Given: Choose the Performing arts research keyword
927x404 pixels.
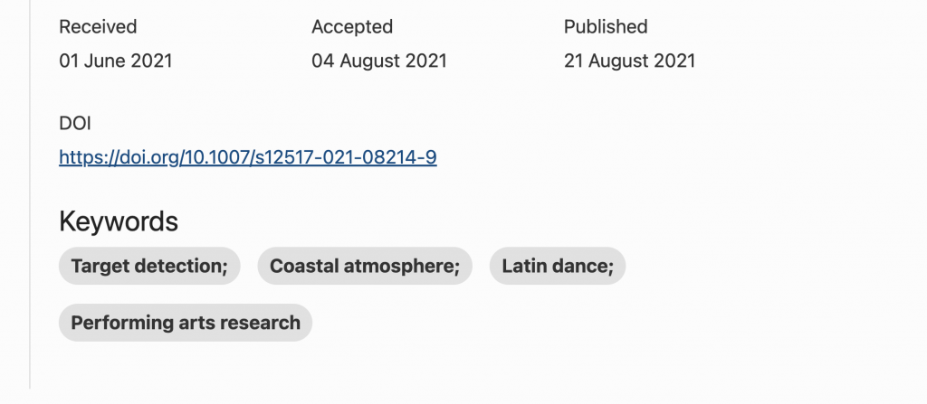Looking at the screenshot, I should coord(186,323).
